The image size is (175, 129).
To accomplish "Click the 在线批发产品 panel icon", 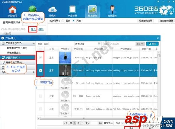I will 3,62.
